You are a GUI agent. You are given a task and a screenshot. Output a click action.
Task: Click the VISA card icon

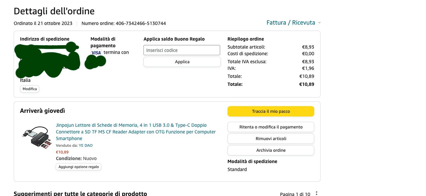click(96, 53)
